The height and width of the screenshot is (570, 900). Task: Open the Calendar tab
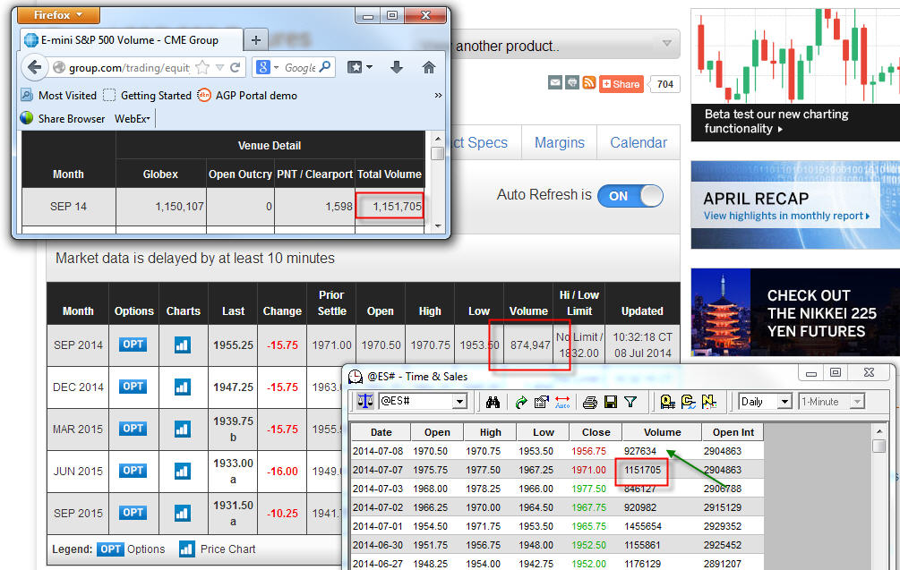639,142
